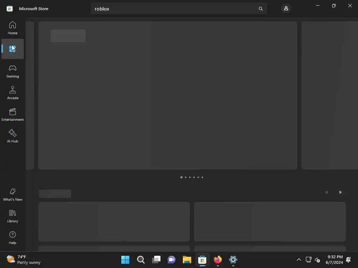Open the Arcade section
This screenshot has height=268, width=358.
[x=13, y=93]
